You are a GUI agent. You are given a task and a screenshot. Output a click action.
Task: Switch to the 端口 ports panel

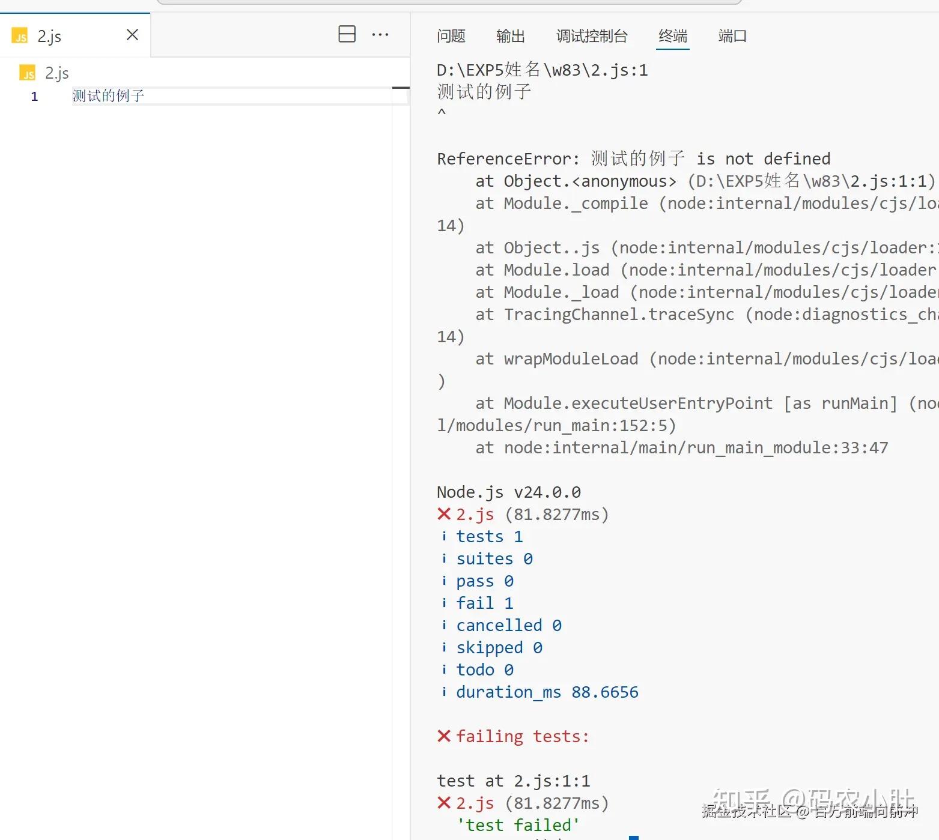732,36
